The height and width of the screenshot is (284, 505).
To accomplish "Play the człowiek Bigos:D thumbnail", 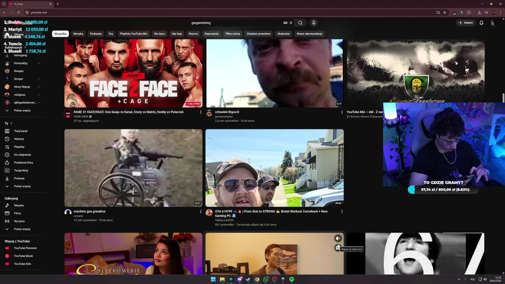I will click(275, 73).
